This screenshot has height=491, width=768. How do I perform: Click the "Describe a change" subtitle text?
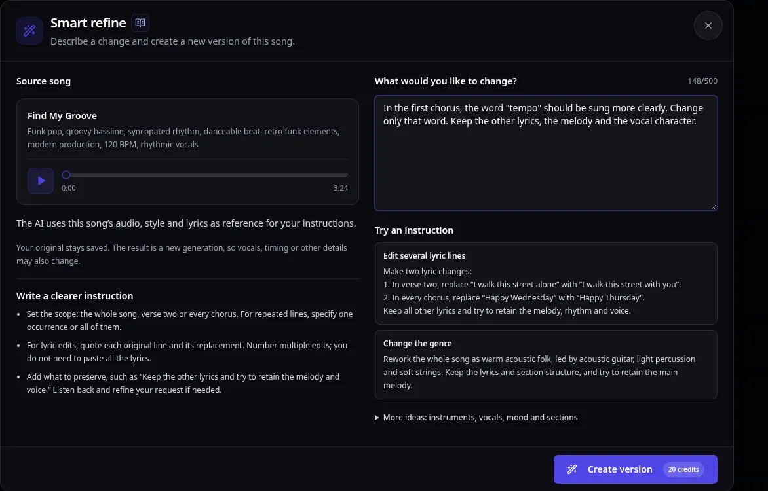click(x=172, y=41)
